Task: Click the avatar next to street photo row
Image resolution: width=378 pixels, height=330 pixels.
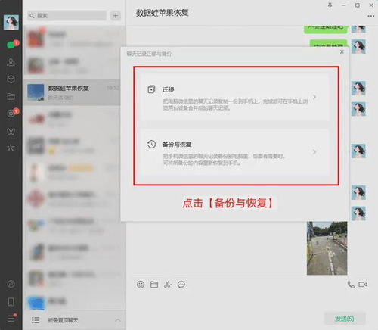Action: coord(358,213)
